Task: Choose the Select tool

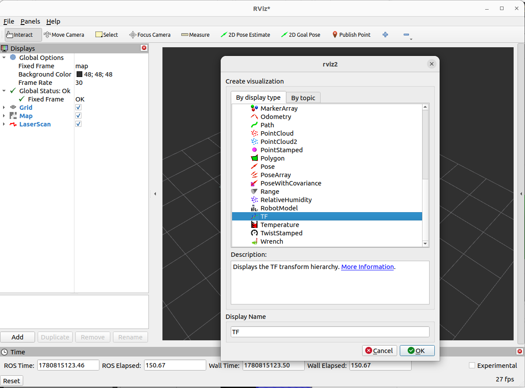Action: coord(106,35)
